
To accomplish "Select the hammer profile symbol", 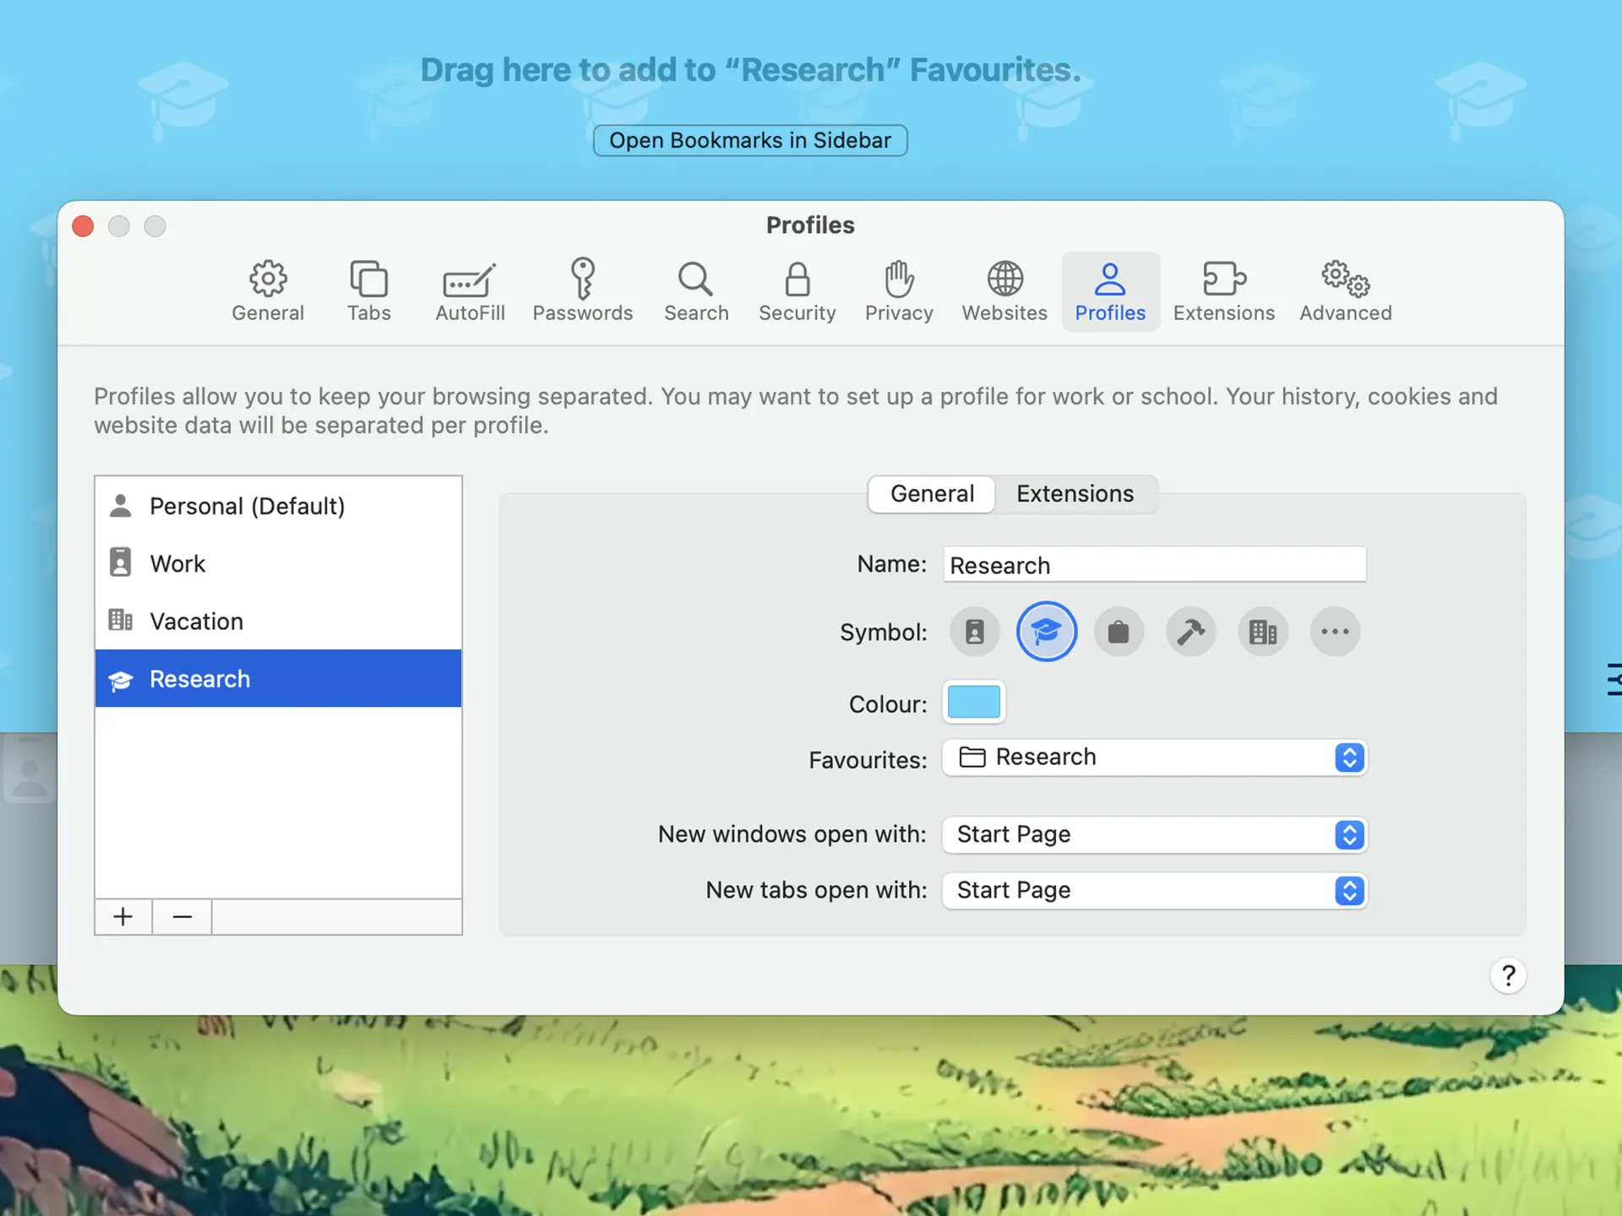I will click(1191, 631).
